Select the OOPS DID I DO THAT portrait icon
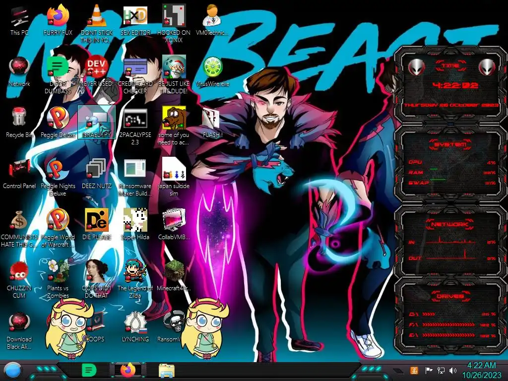Viewport: 508px width, 381px height. (97, 279)
